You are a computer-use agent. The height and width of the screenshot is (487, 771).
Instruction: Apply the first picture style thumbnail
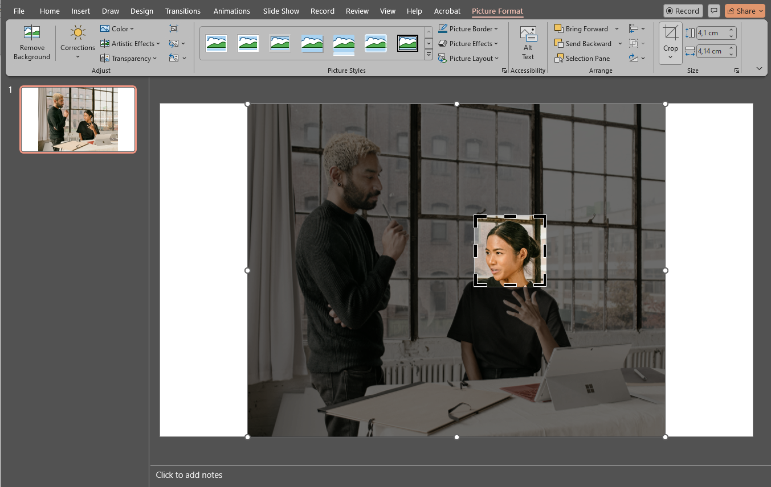point(217,43)
